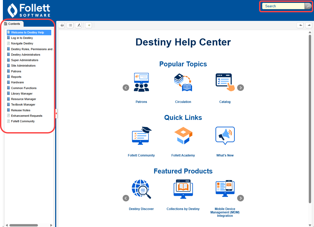Select the expand-all list icon on the toolbar
The height and width of the screenshot is (227, 314).
(x=70, y=25)
